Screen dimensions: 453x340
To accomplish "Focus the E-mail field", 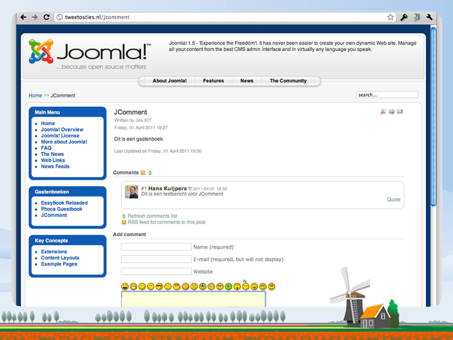I will (156, 259).
